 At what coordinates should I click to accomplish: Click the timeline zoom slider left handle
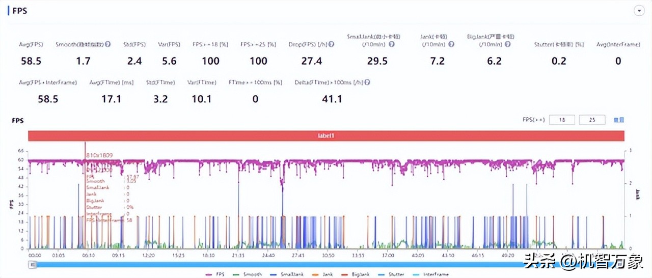32,264
